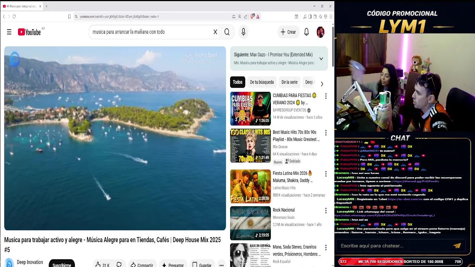The width and height of the screenshot is (475, 267).
Task: Click the main video player
Action: (115, 138)
